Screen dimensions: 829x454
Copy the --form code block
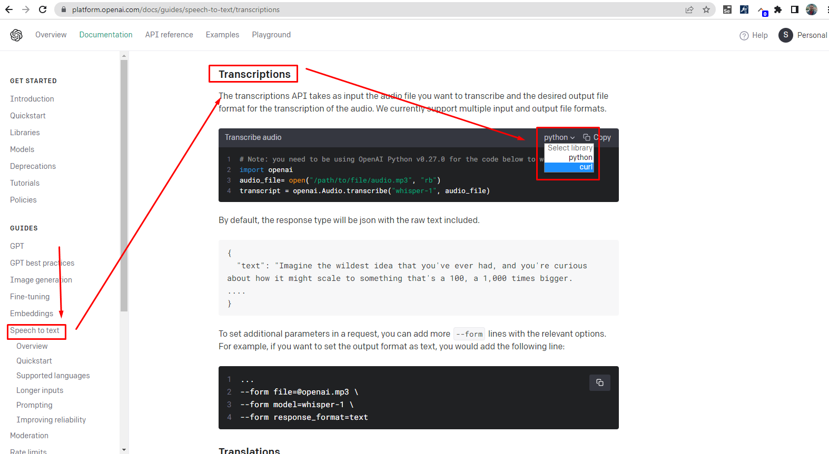pos(600,382)
